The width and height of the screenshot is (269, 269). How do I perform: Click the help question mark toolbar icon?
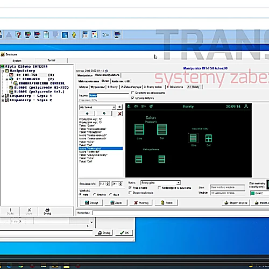click(x=18, y=34)
